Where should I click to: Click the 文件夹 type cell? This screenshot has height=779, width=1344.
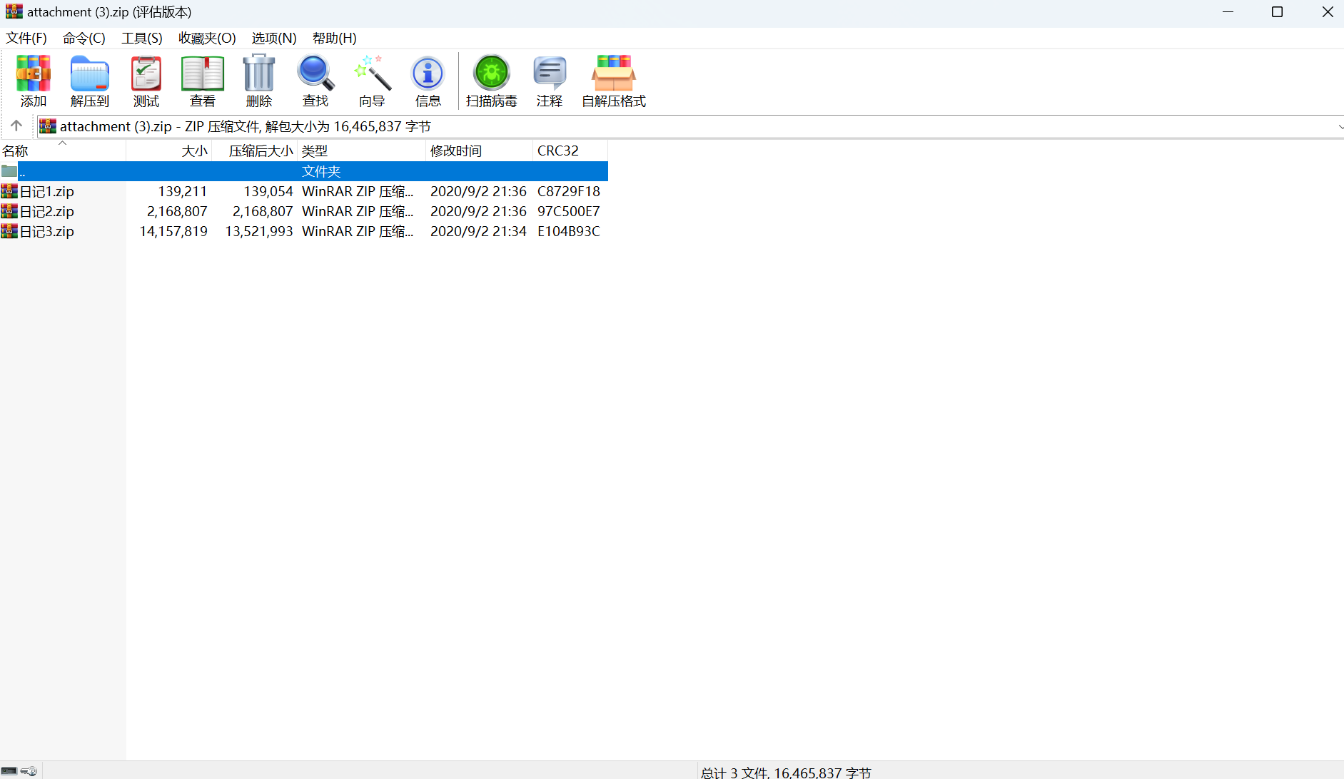point(321,171)
